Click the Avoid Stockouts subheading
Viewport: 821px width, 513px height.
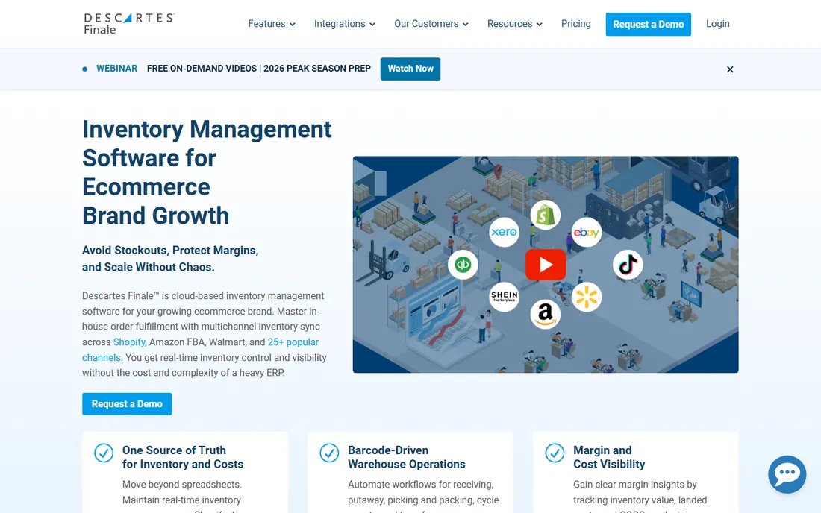tap(170, 258)
